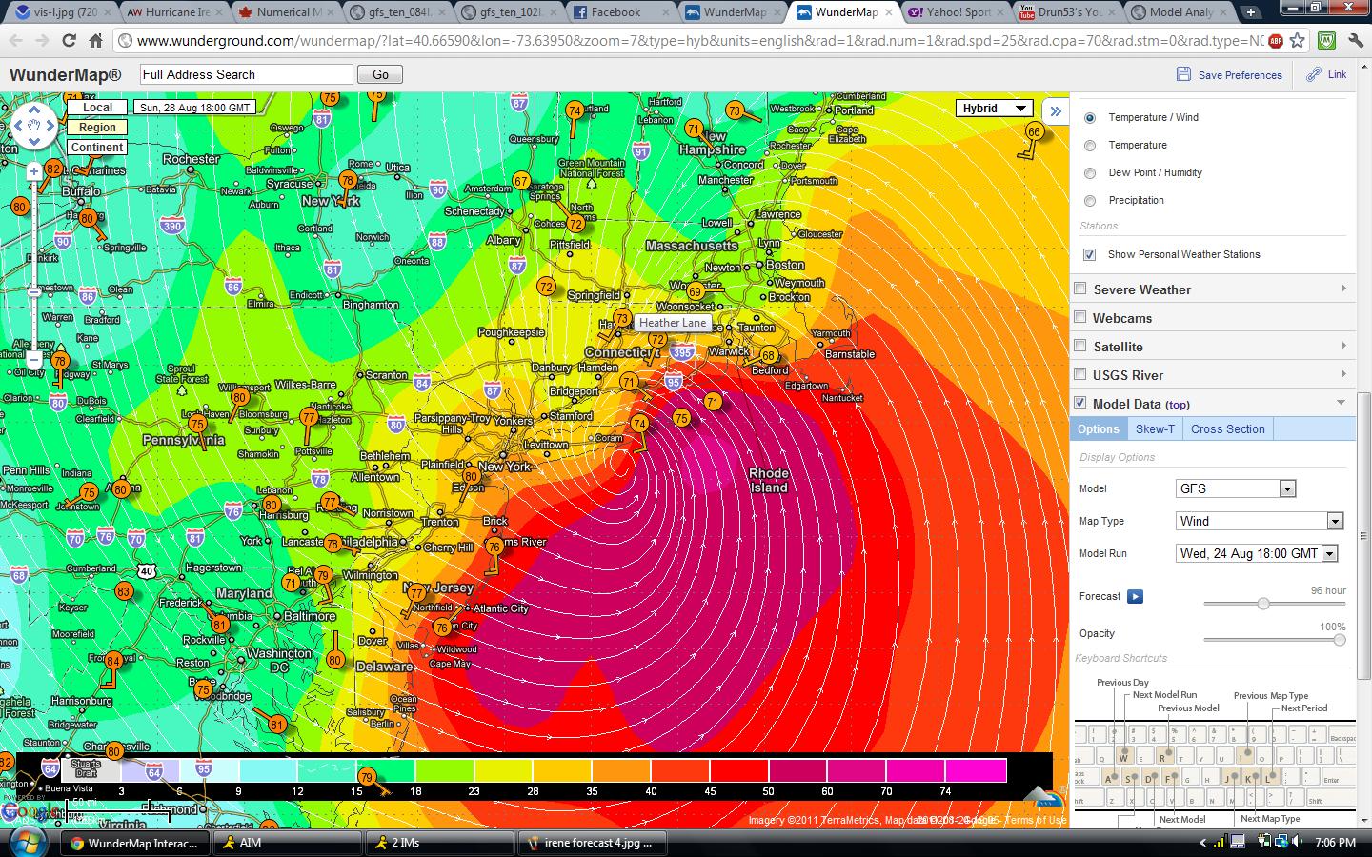The image size is (1372, 857).
Task: Click the AdBlock extension icon
Action: tap(1276, 41)
